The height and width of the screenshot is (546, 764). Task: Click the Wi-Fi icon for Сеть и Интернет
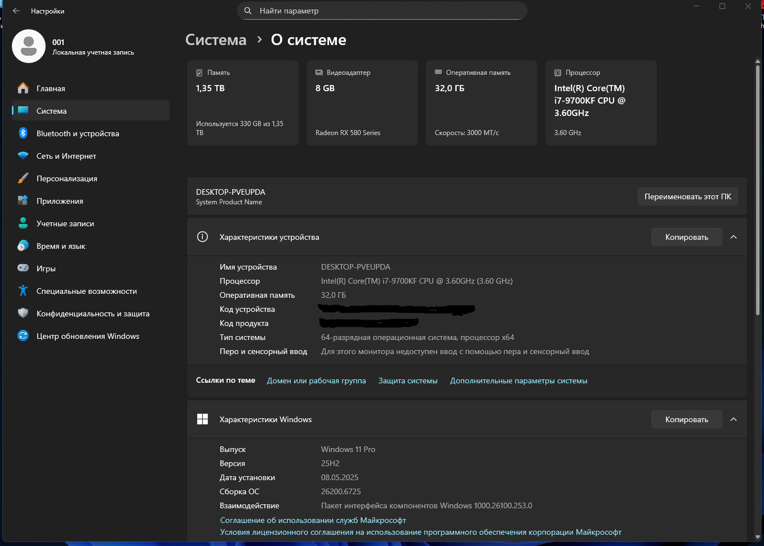[23, 156]
